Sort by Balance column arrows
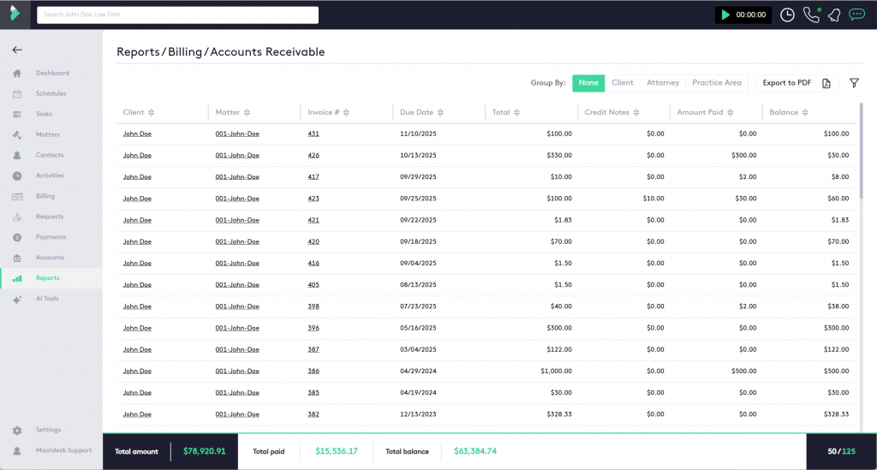877x470 pixels. 805,112
